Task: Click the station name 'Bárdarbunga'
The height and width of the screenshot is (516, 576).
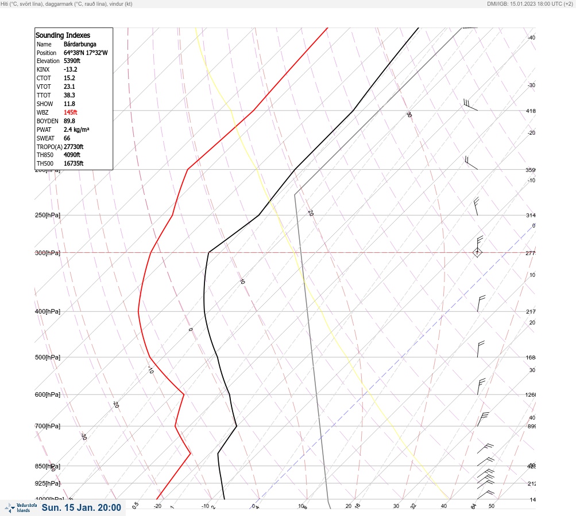Action: [80, 44]
